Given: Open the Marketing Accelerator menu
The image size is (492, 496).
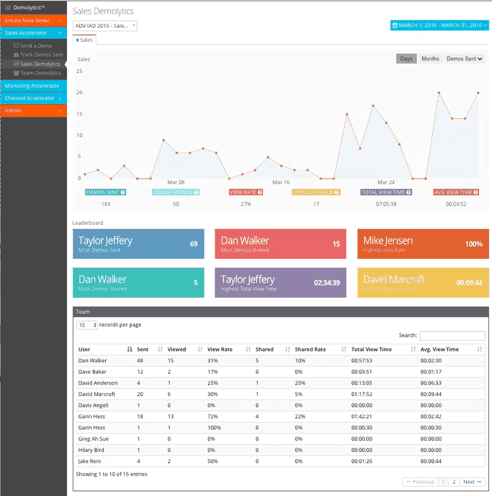Looking at the screenshot, I should tap(34, 86).
